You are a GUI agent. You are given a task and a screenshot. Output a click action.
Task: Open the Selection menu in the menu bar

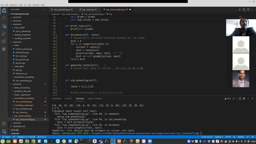[x=13, y=5]
